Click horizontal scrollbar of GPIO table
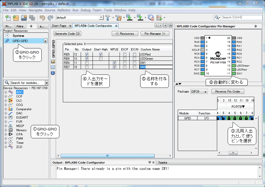The image size is (265, 187). (x=107, y=156)
